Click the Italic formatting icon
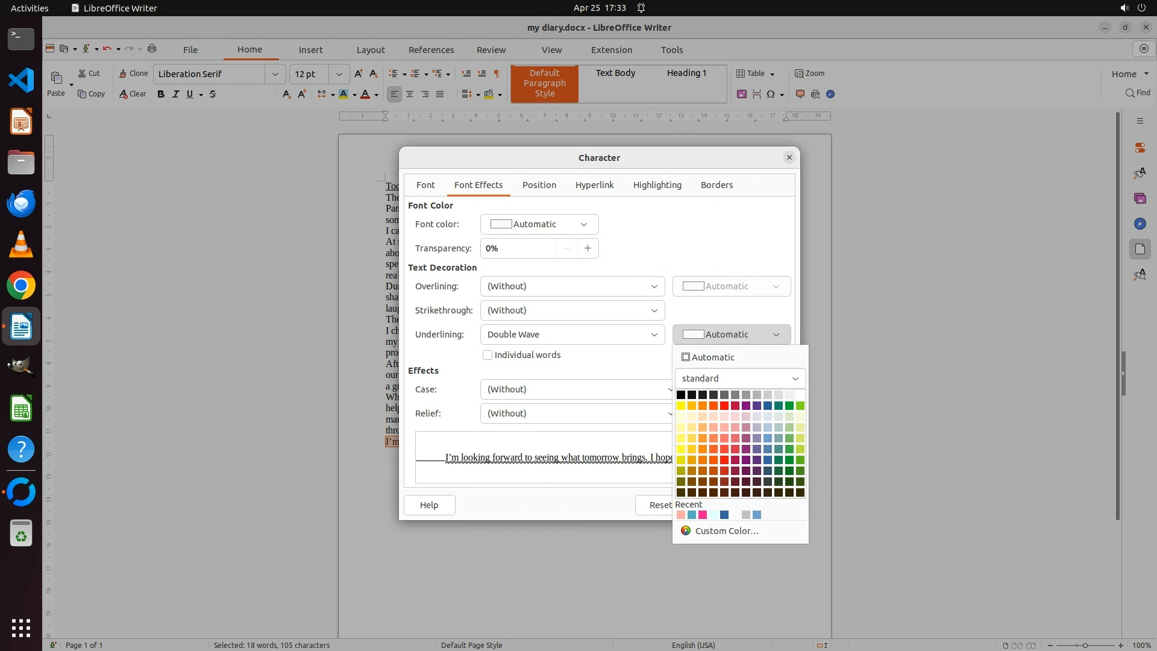The width and height of the screenshot is (1157, 651). pyautogui.click(x=175, y=94)
